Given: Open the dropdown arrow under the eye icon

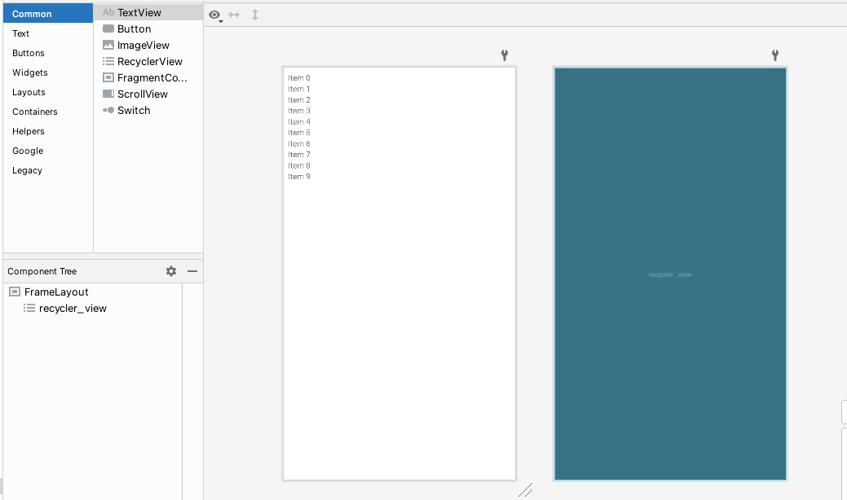Looking at the screenshot, I should click(220, 20).
